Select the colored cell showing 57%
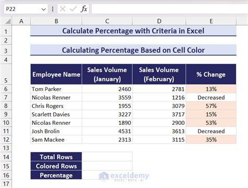This screenshot has height=188, width=248. point(211,106)
